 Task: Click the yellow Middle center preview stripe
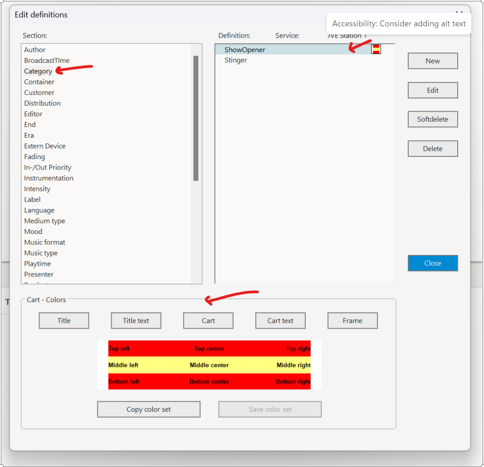click(x=209, y=365)
